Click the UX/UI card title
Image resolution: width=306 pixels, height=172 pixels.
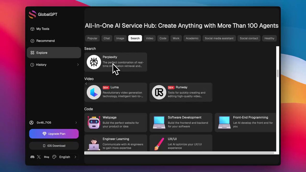[172, 139]
